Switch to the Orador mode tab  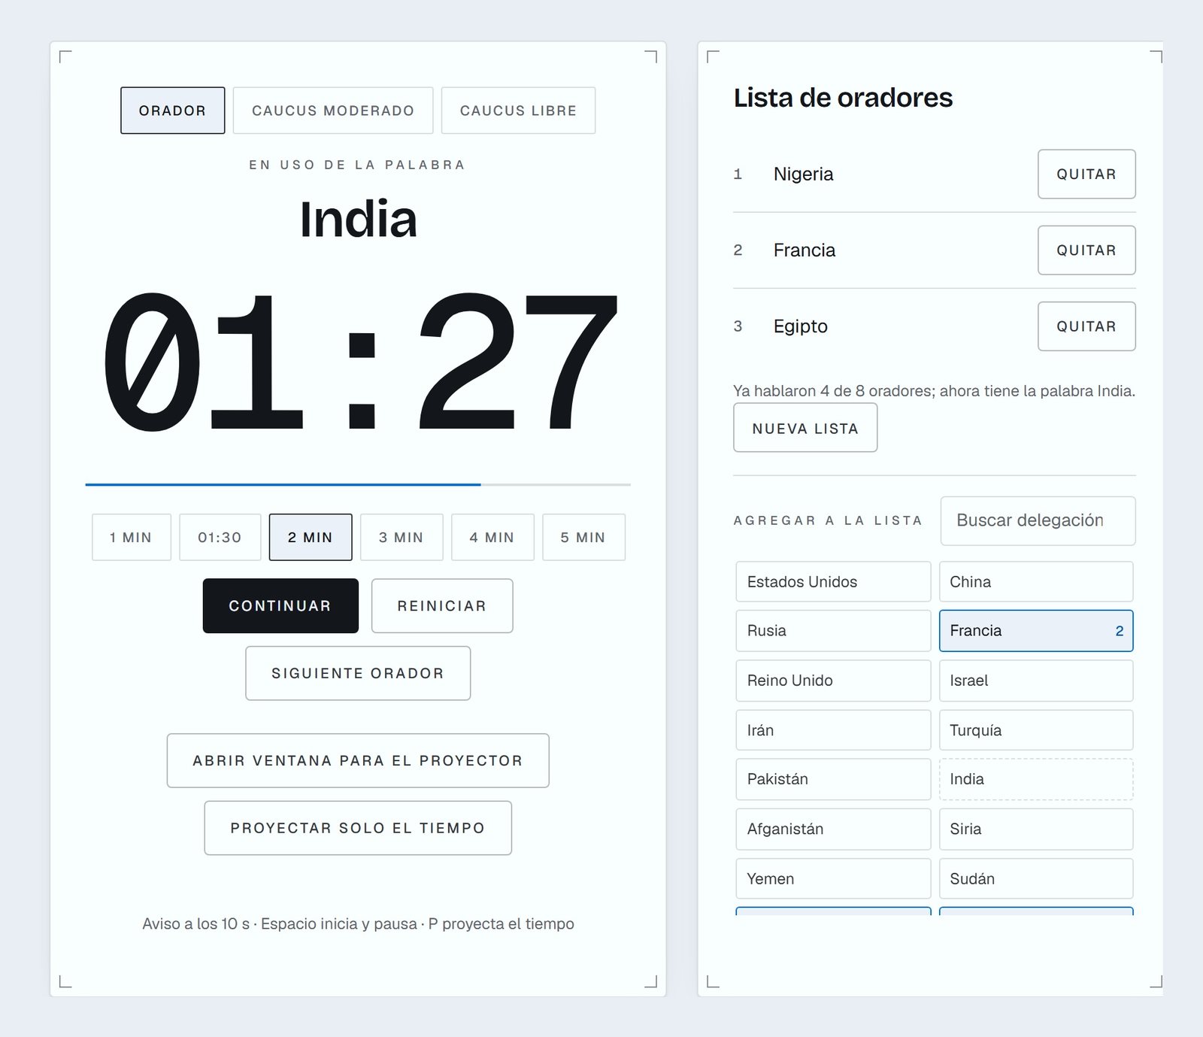coord(172,111)
